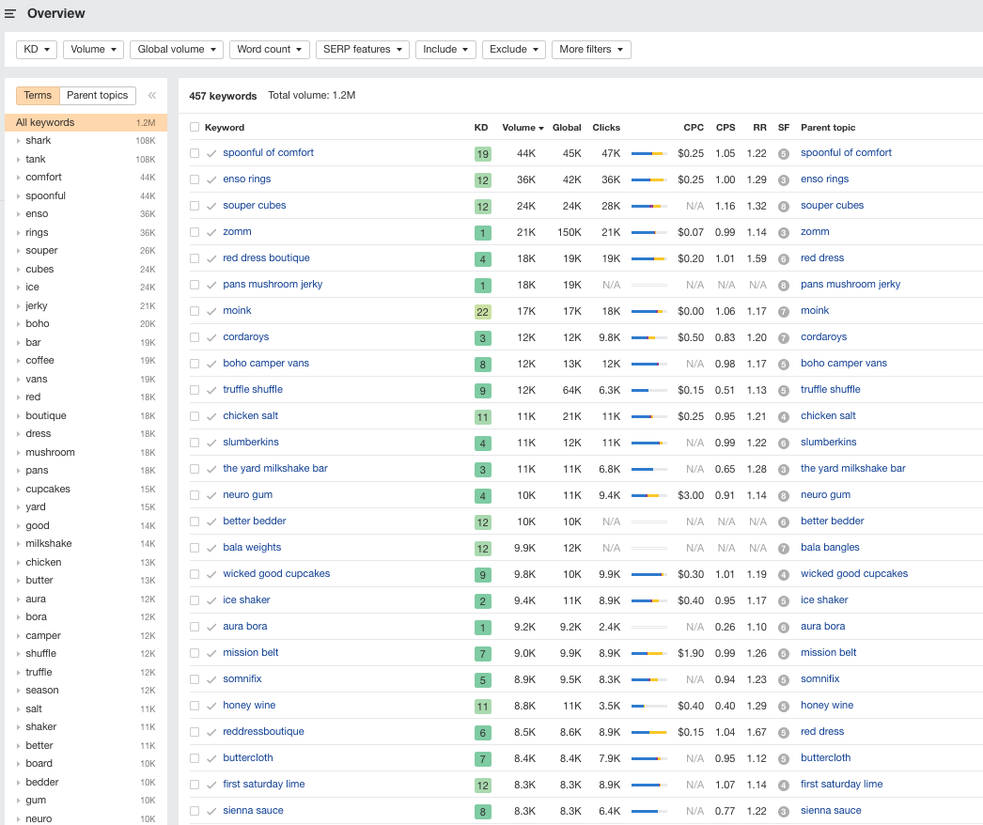Check the box for pans mushroom jerky
Viewport: 983px width, 825px height.
pyautogui.click(x=195, y=285)
